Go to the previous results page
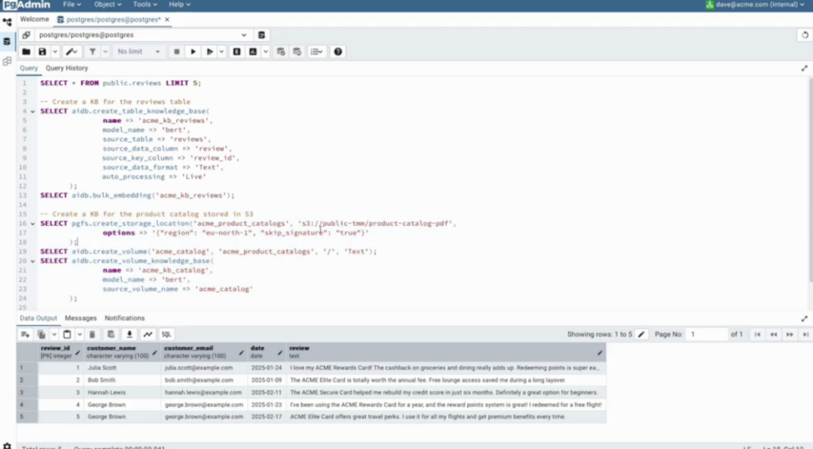Viewport: 813px width, 449px height. click(774, 335)
